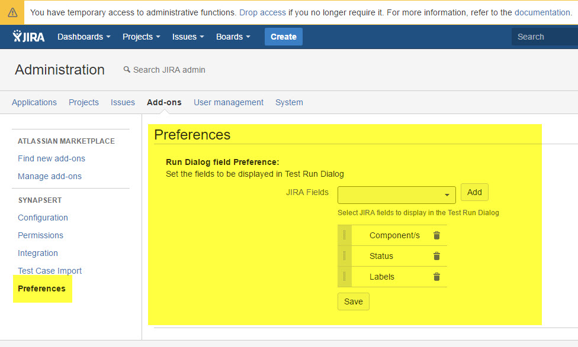
Task: Save the field preferences
Action: tap(353, 301)
